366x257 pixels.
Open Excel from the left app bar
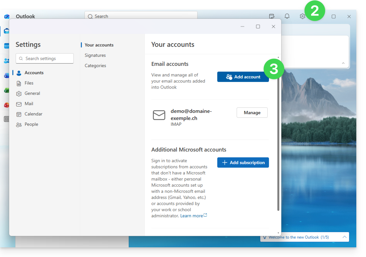[6, 91]
